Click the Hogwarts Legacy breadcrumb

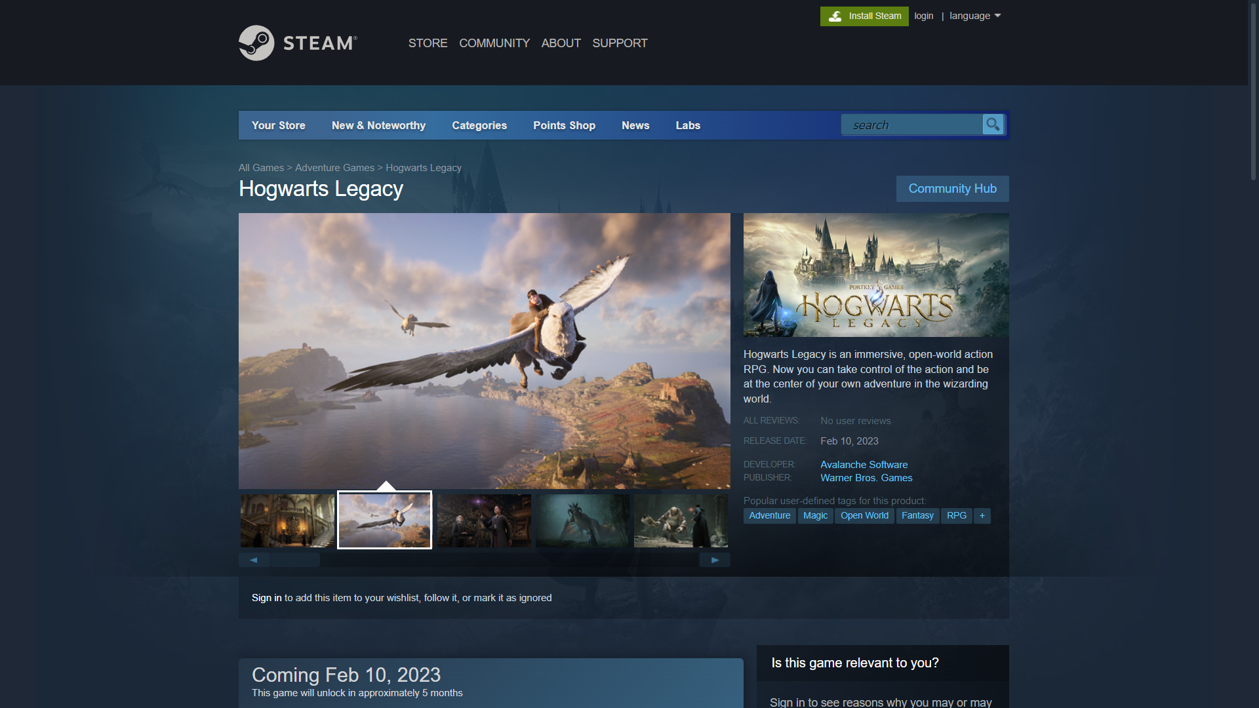pos(424,168)
